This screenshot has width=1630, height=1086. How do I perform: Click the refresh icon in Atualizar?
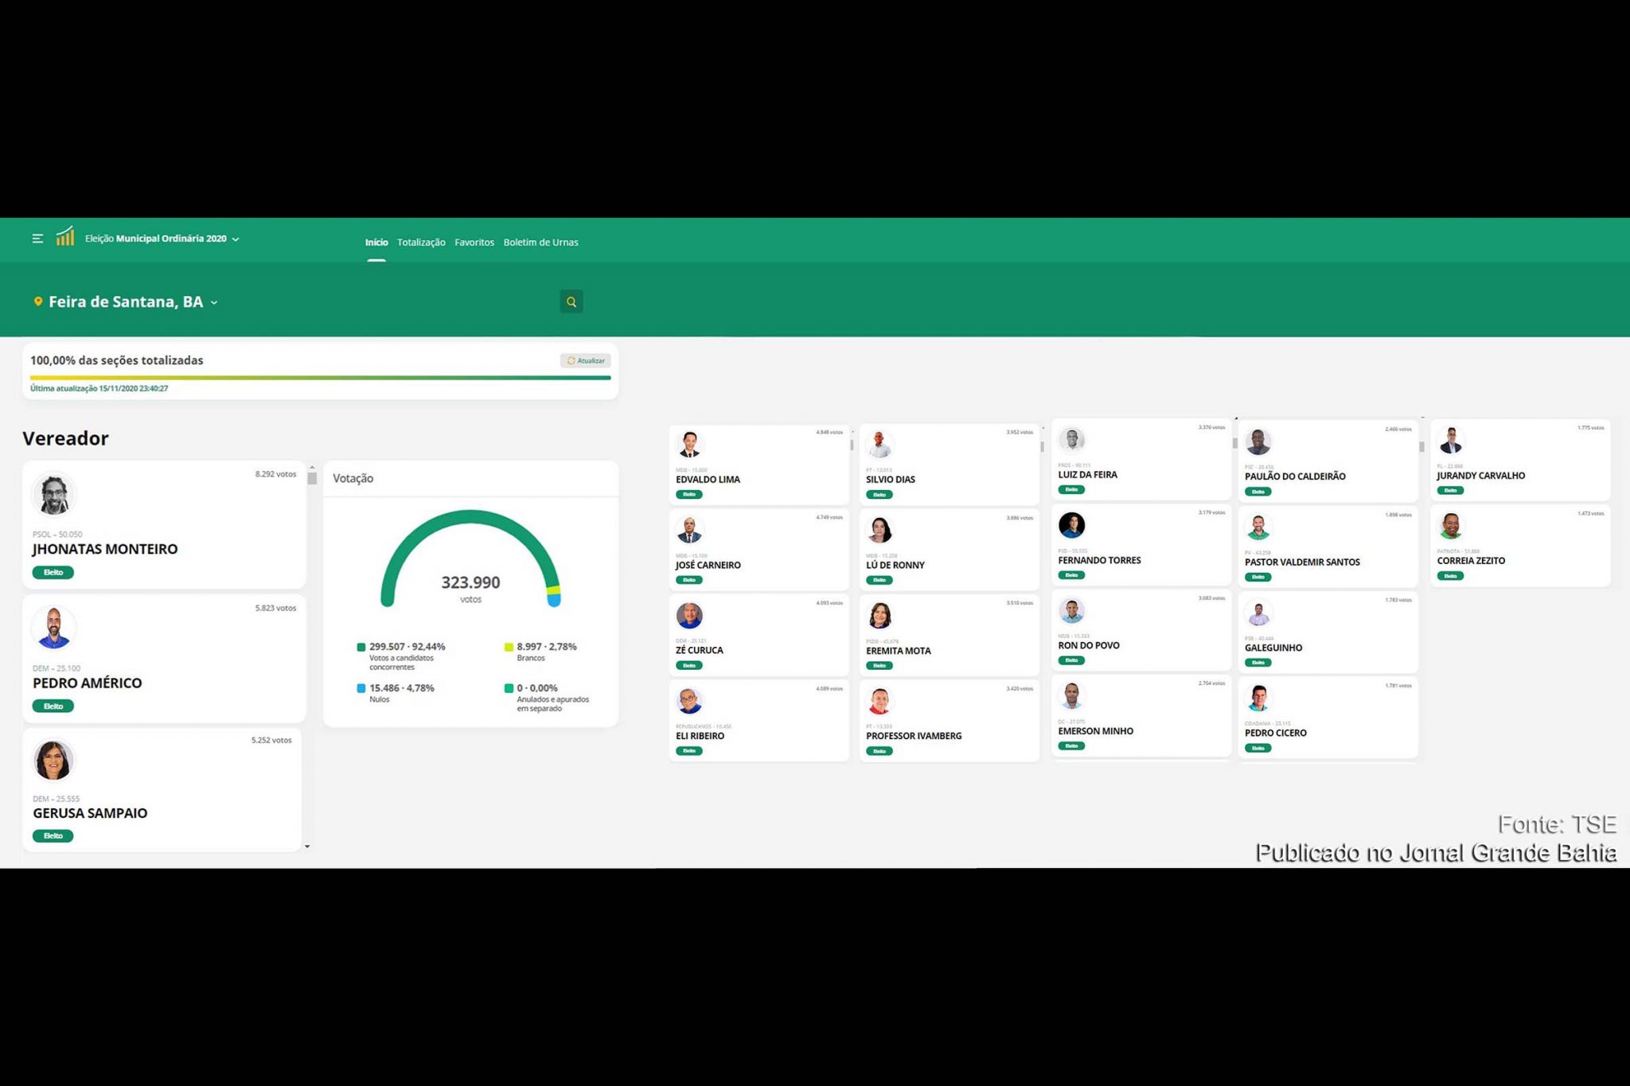(x=571, y=360)
